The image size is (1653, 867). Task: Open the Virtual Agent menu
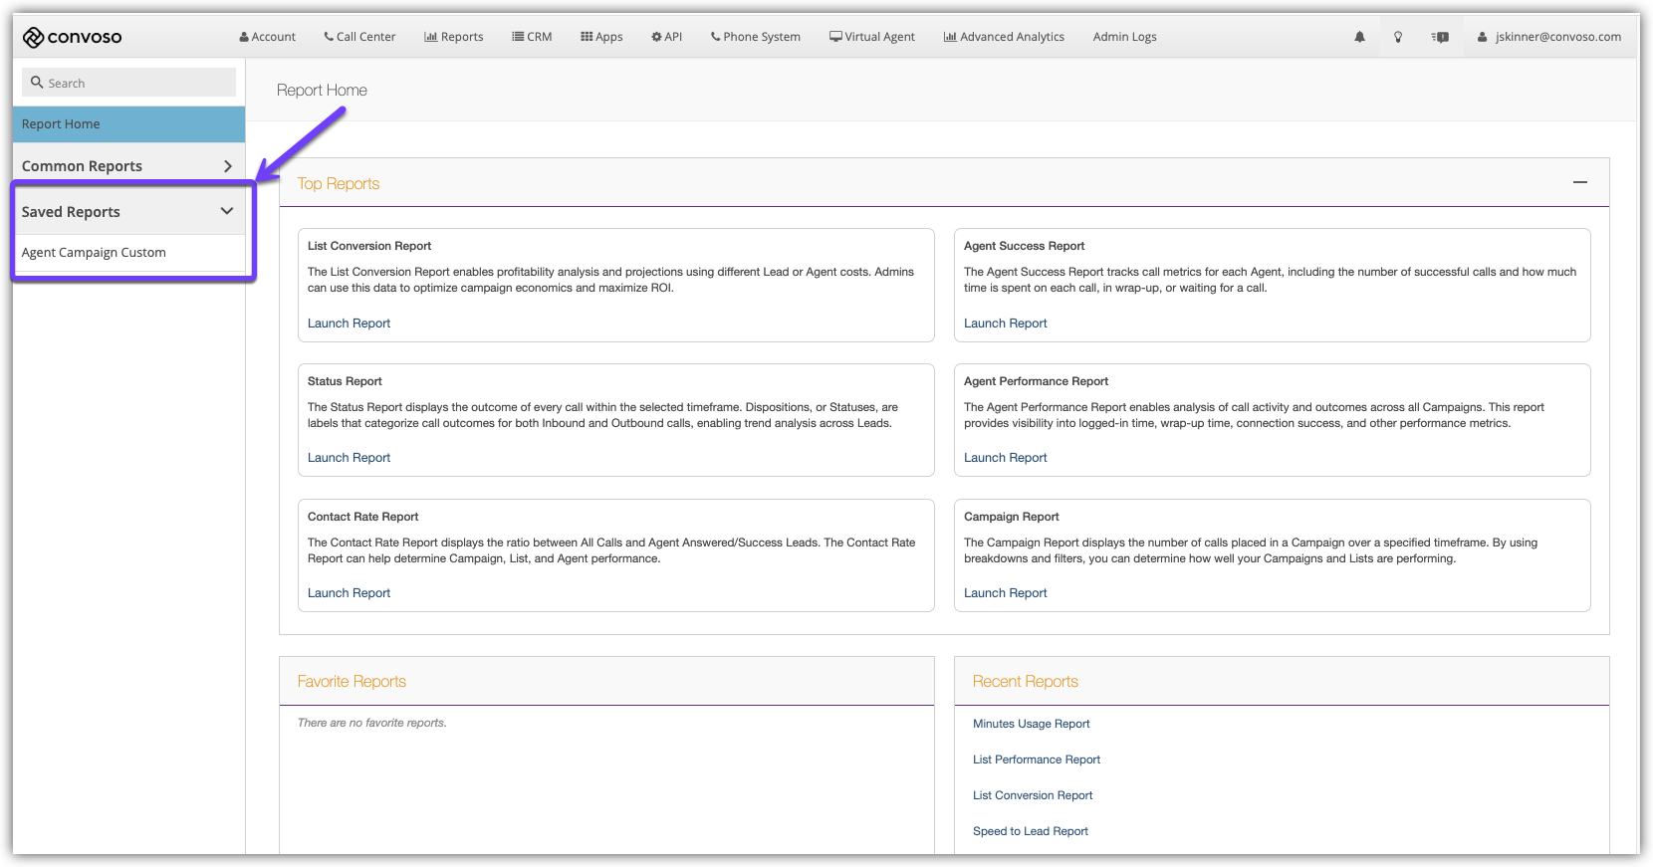pos(871,37)
